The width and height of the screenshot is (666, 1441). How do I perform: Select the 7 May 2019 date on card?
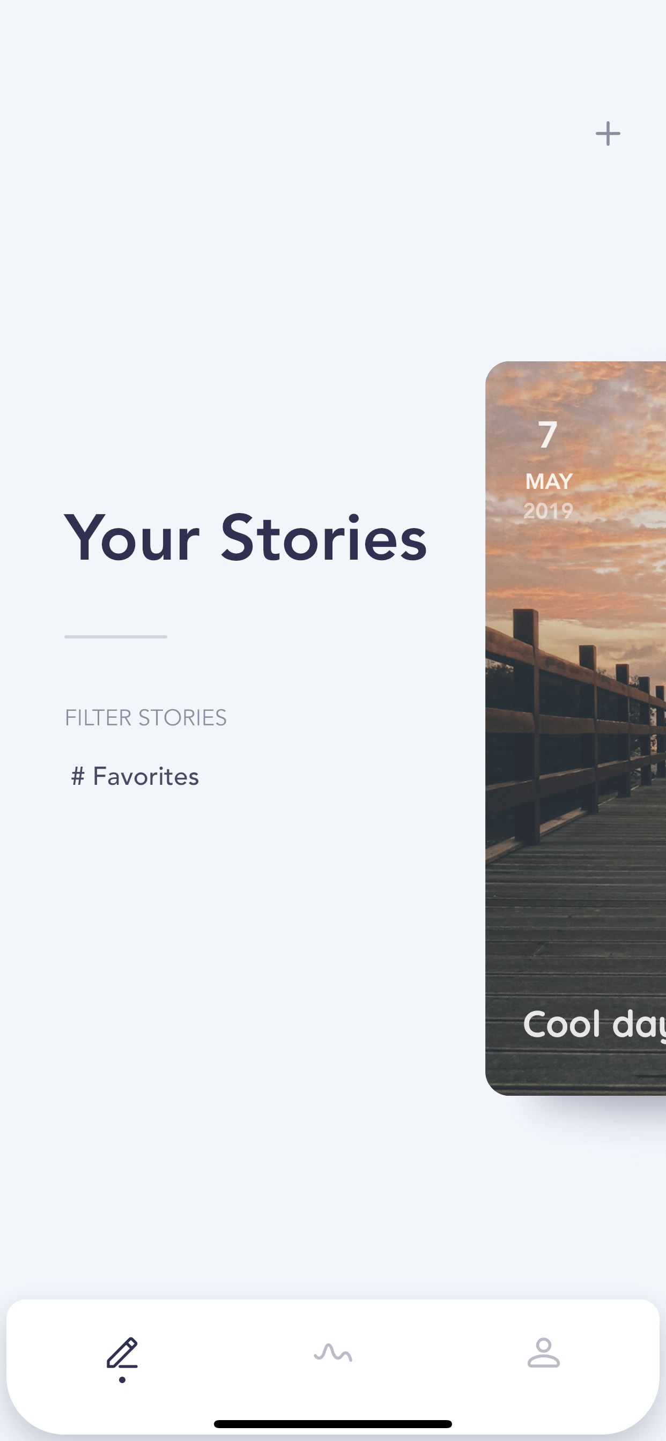549,471
